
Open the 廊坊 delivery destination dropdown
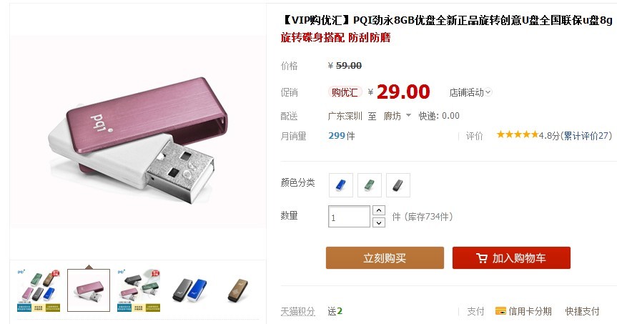(397, 116)
